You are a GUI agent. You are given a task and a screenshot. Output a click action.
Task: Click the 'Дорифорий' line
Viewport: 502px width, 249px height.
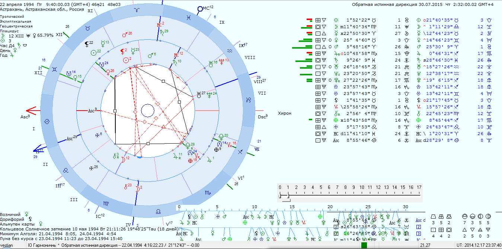[17, 219]
